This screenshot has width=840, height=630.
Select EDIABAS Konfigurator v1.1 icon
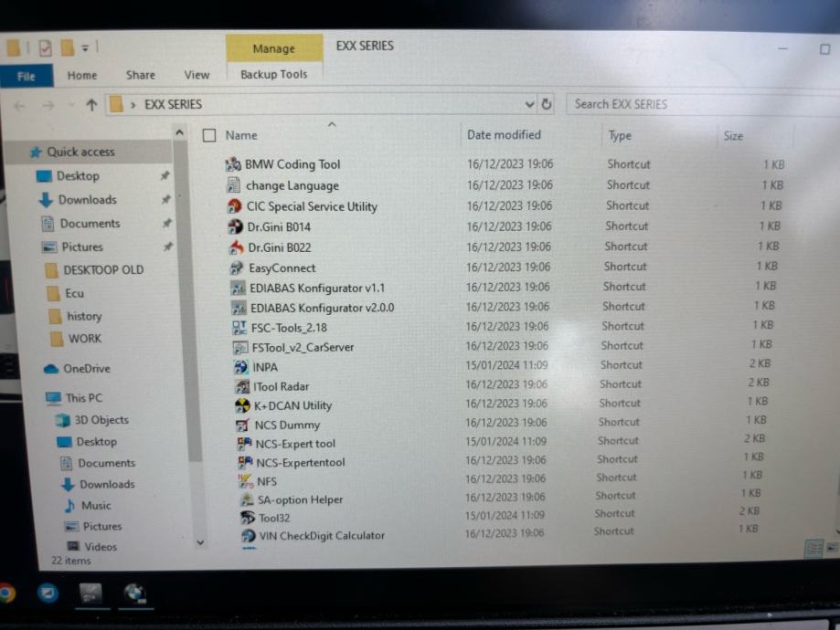[238, 288]
